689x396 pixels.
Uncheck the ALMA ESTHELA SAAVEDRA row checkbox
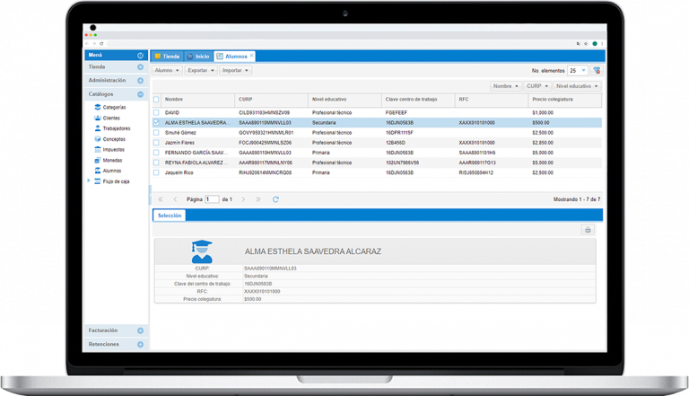point(157,122)
